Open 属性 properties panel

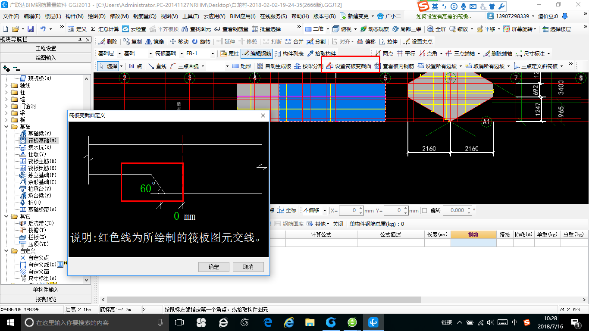coord(229,54)
